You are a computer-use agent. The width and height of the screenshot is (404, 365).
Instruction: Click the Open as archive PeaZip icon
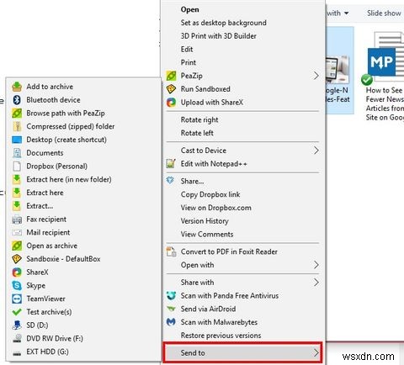(x=17, y=246)
